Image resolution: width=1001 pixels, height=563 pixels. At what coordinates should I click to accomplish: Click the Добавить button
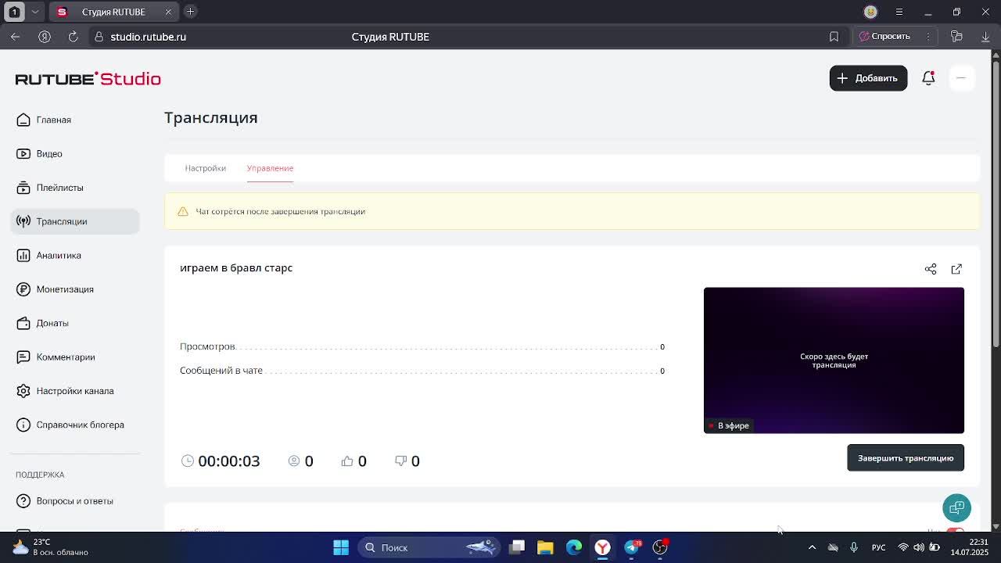click(x=868, y=78)
